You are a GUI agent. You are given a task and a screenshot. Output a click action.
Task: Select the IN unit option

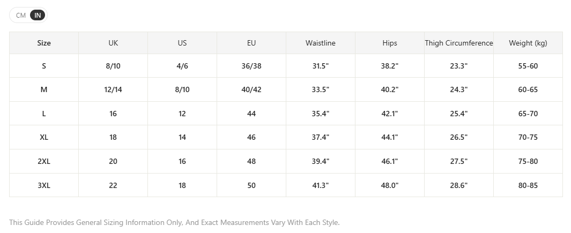(38, 16)
